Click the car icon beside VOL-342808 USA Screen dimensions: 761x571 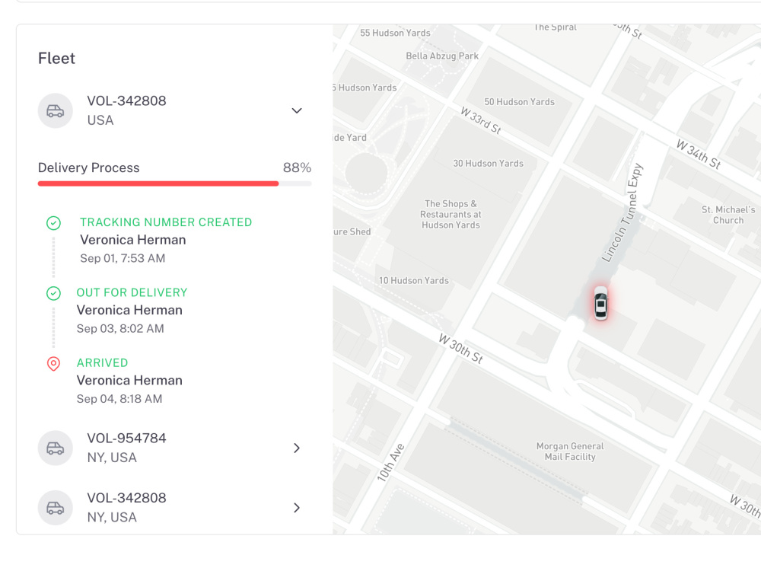(x=56, y=110)
